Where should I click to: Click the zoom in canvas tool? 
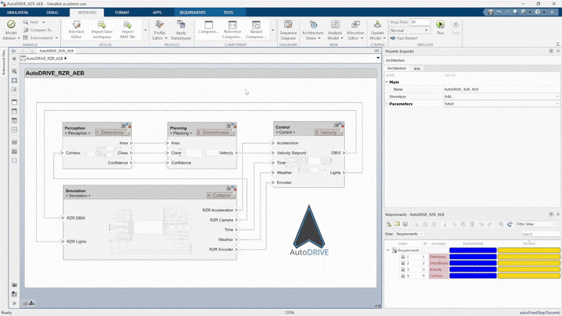click(14, 71)
